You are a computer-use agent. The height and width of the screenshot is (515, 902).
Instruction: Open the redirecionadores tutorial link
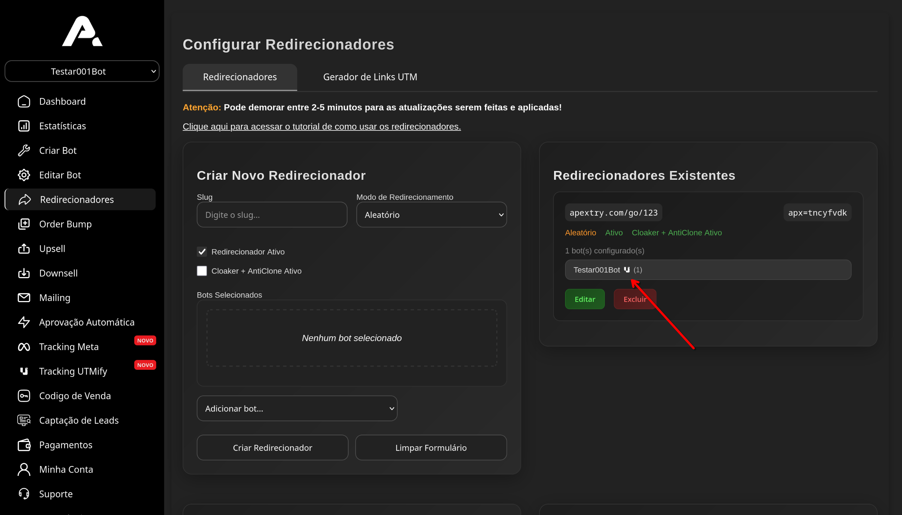coord(322,126)
